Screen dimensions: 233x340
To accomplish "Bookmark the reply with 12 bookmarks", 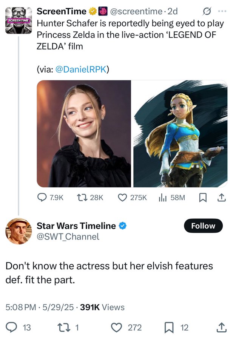I will [x=176, y=328].
